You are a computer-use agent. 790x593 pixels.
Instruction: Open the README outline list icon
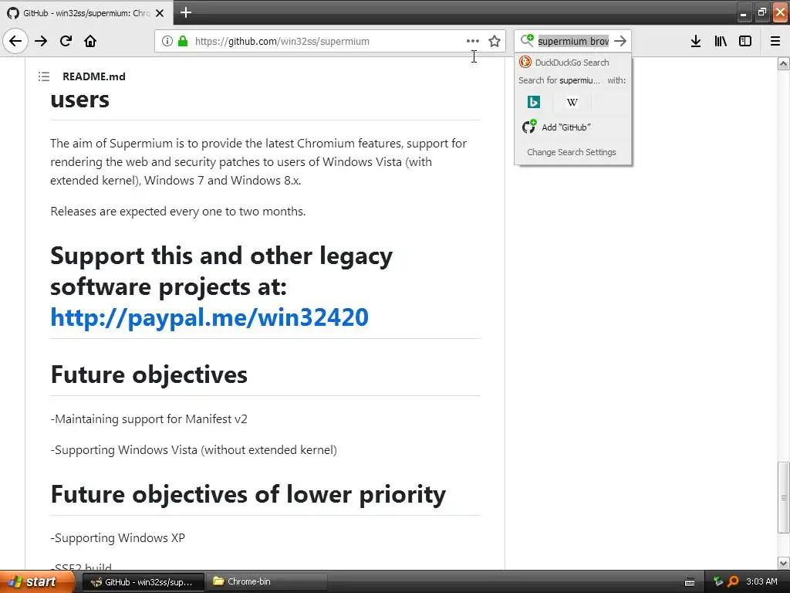click(x=44, y=76)
